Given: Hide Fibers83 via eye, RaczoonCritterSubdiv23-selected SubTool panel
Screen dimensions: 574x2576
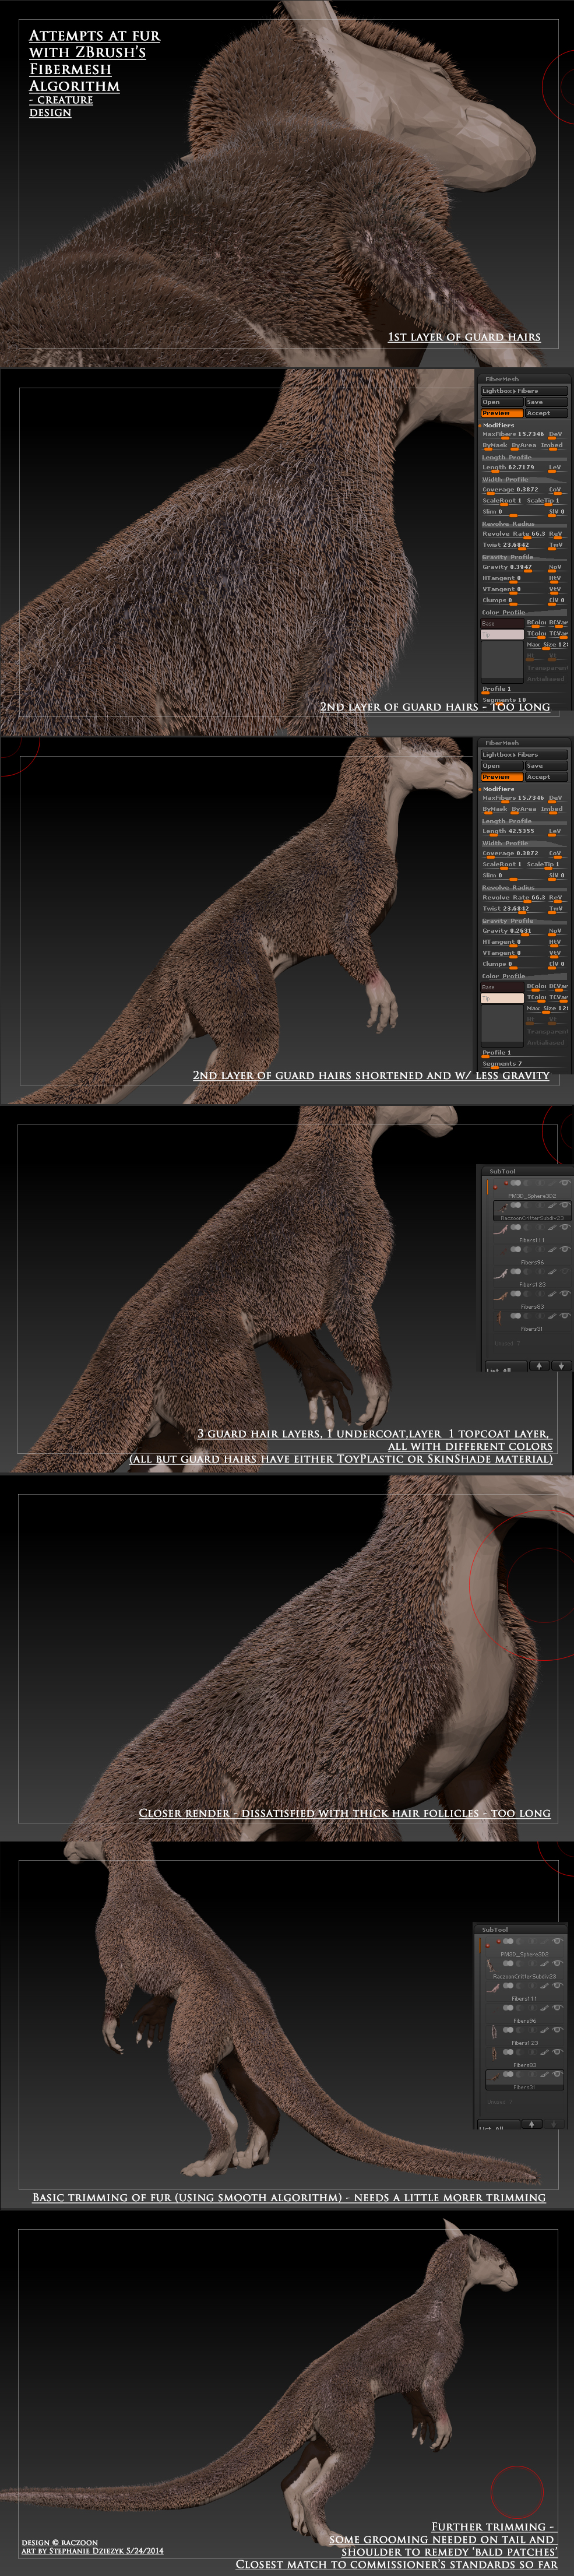Looking at the screenshot, I should 565,1294.
